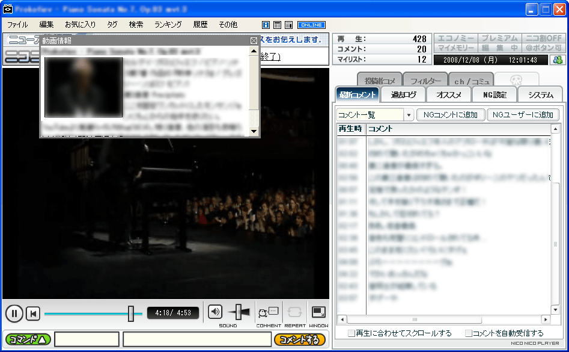Viewport: 569px width, 352px height.
Task: Open the skull icon tab
Action: click(x=516, y=79)
